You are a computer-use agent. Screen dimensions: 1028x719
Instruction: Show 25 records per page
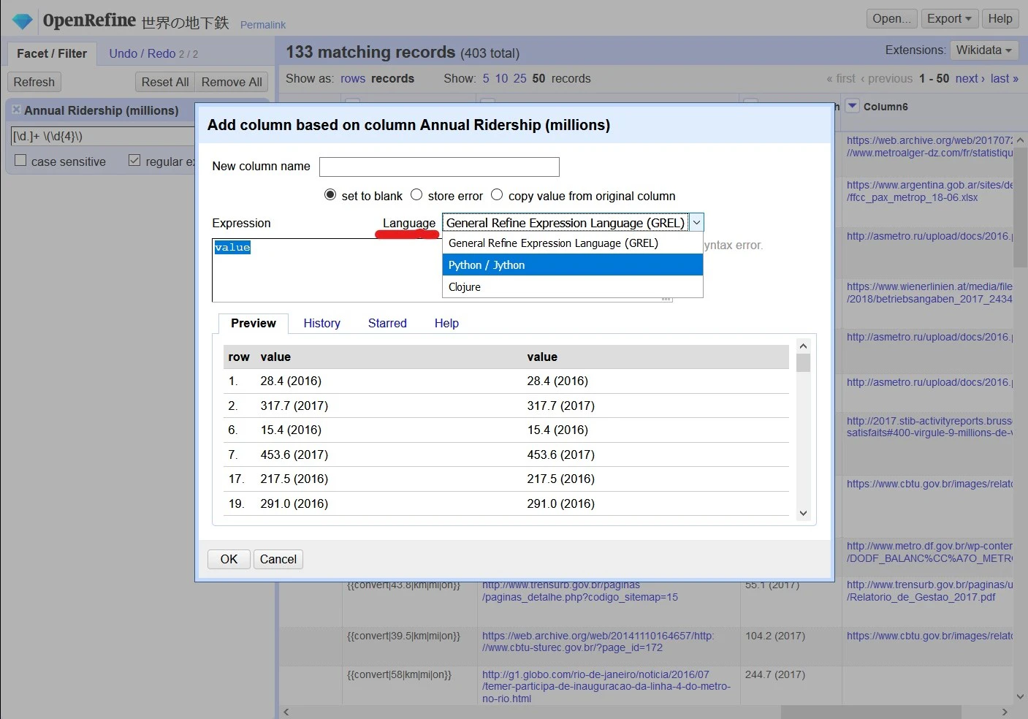(519, 78)
